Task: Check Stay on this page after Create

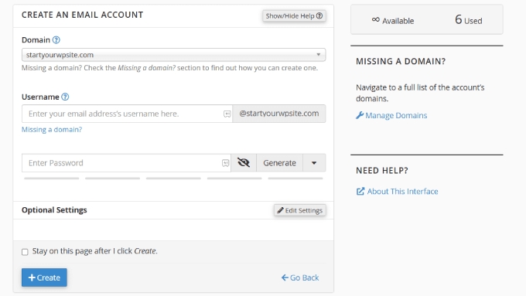Action: click(25, 252)
